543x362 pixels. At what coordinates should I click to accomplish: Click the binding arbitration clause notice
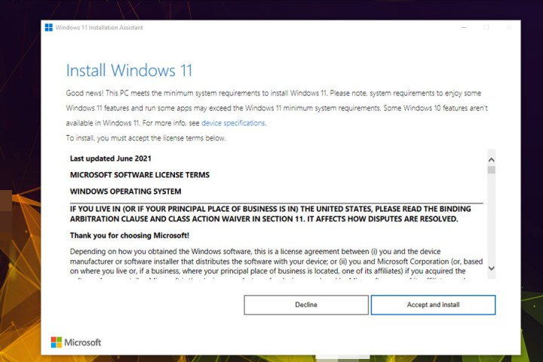271,213
